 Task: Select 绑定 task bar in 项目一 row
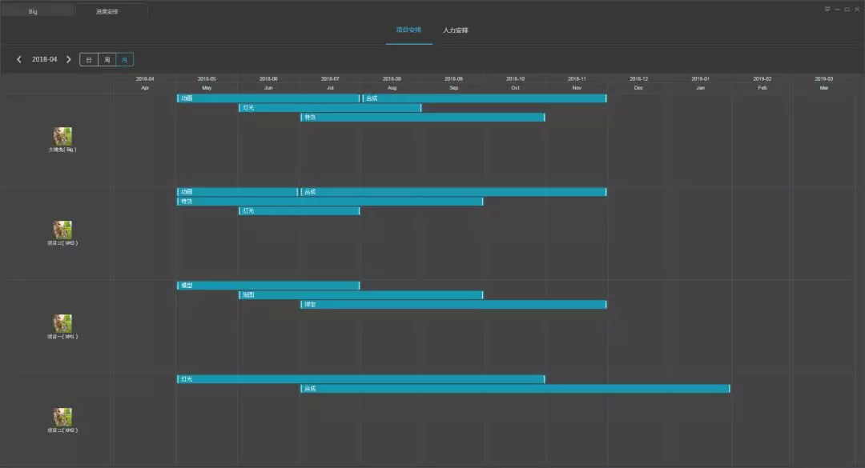point(453,305)
